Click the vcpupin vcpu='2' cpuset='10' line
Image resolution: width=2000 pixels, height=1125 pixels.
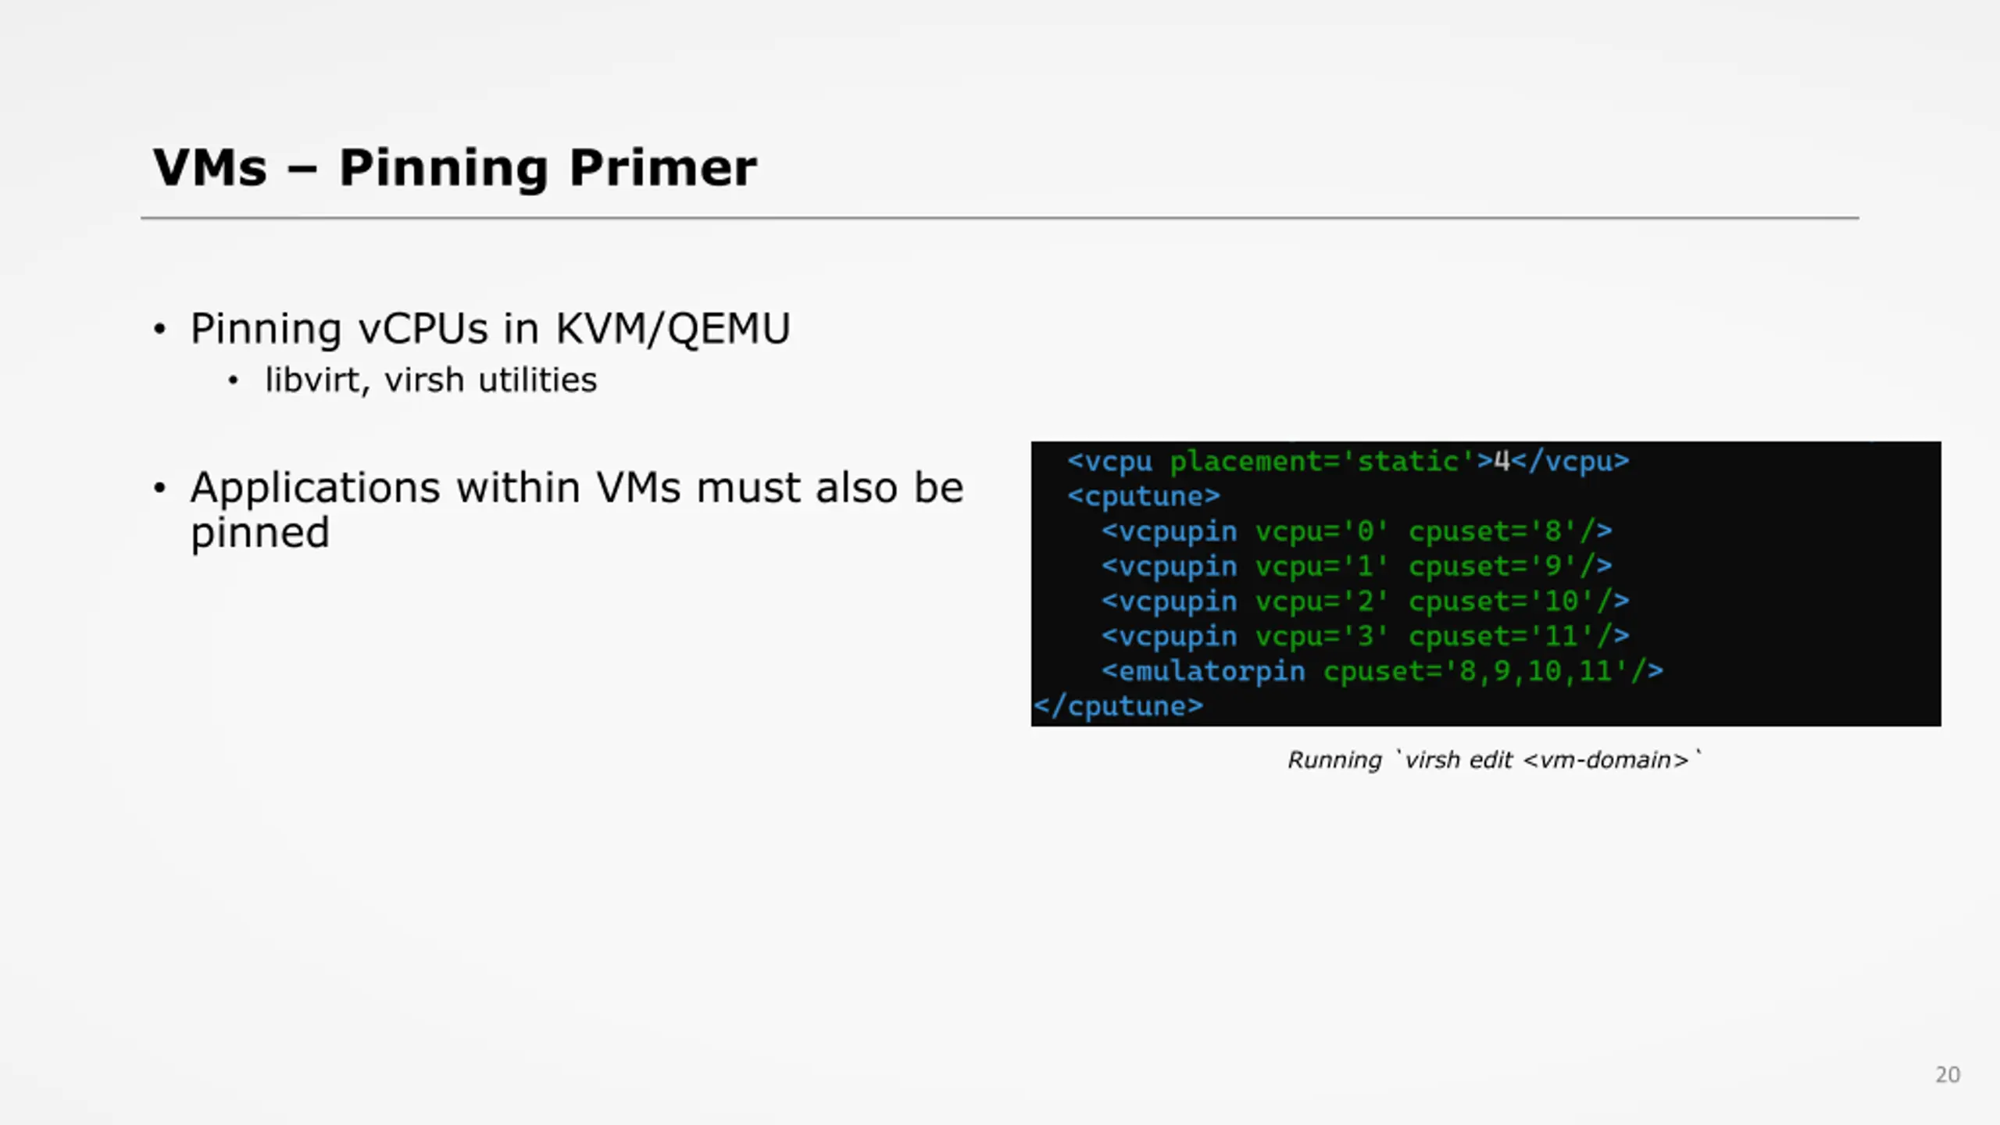1366,601
